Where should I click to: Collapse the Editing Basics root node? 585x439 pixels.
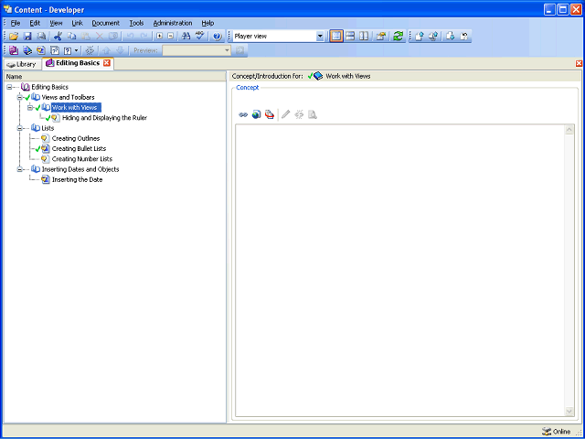(x=9, y=87)
